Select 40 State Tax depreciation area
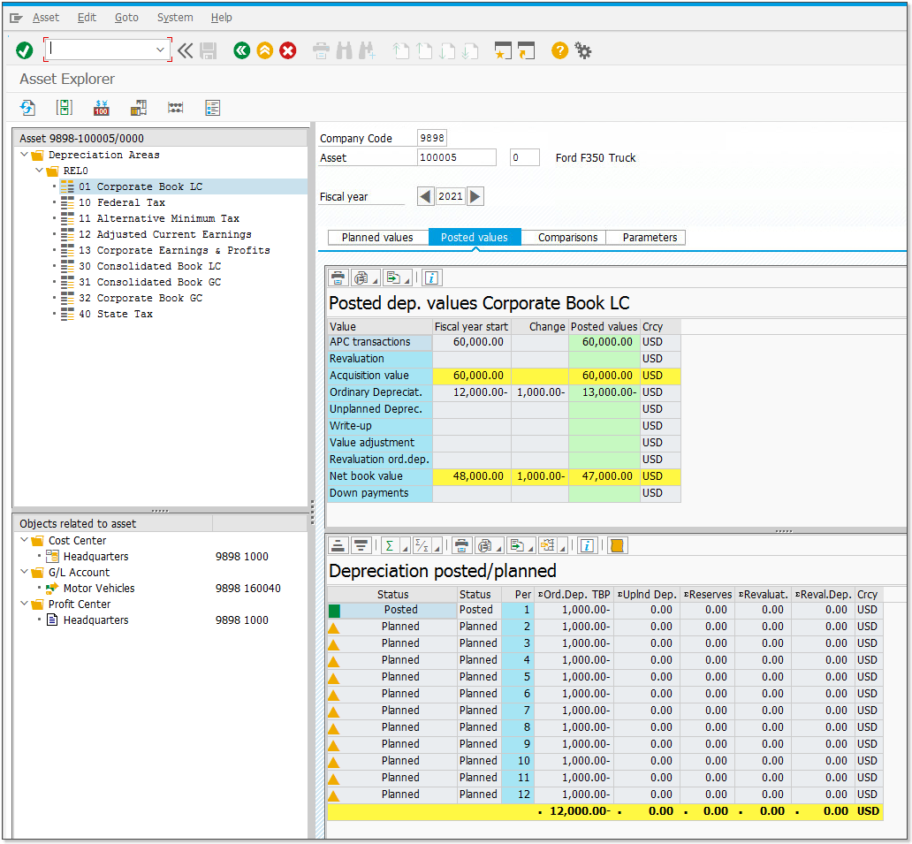912x844 pixels. 116,314
